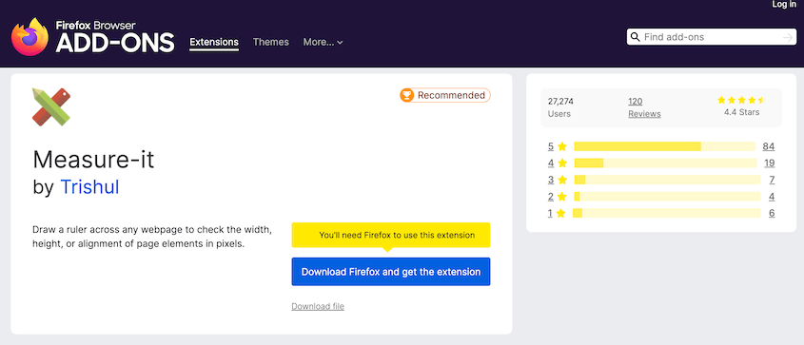The image size is (804, 345).
Task: Click the Recommended trophy badge
Action: [x=445, y=95]
